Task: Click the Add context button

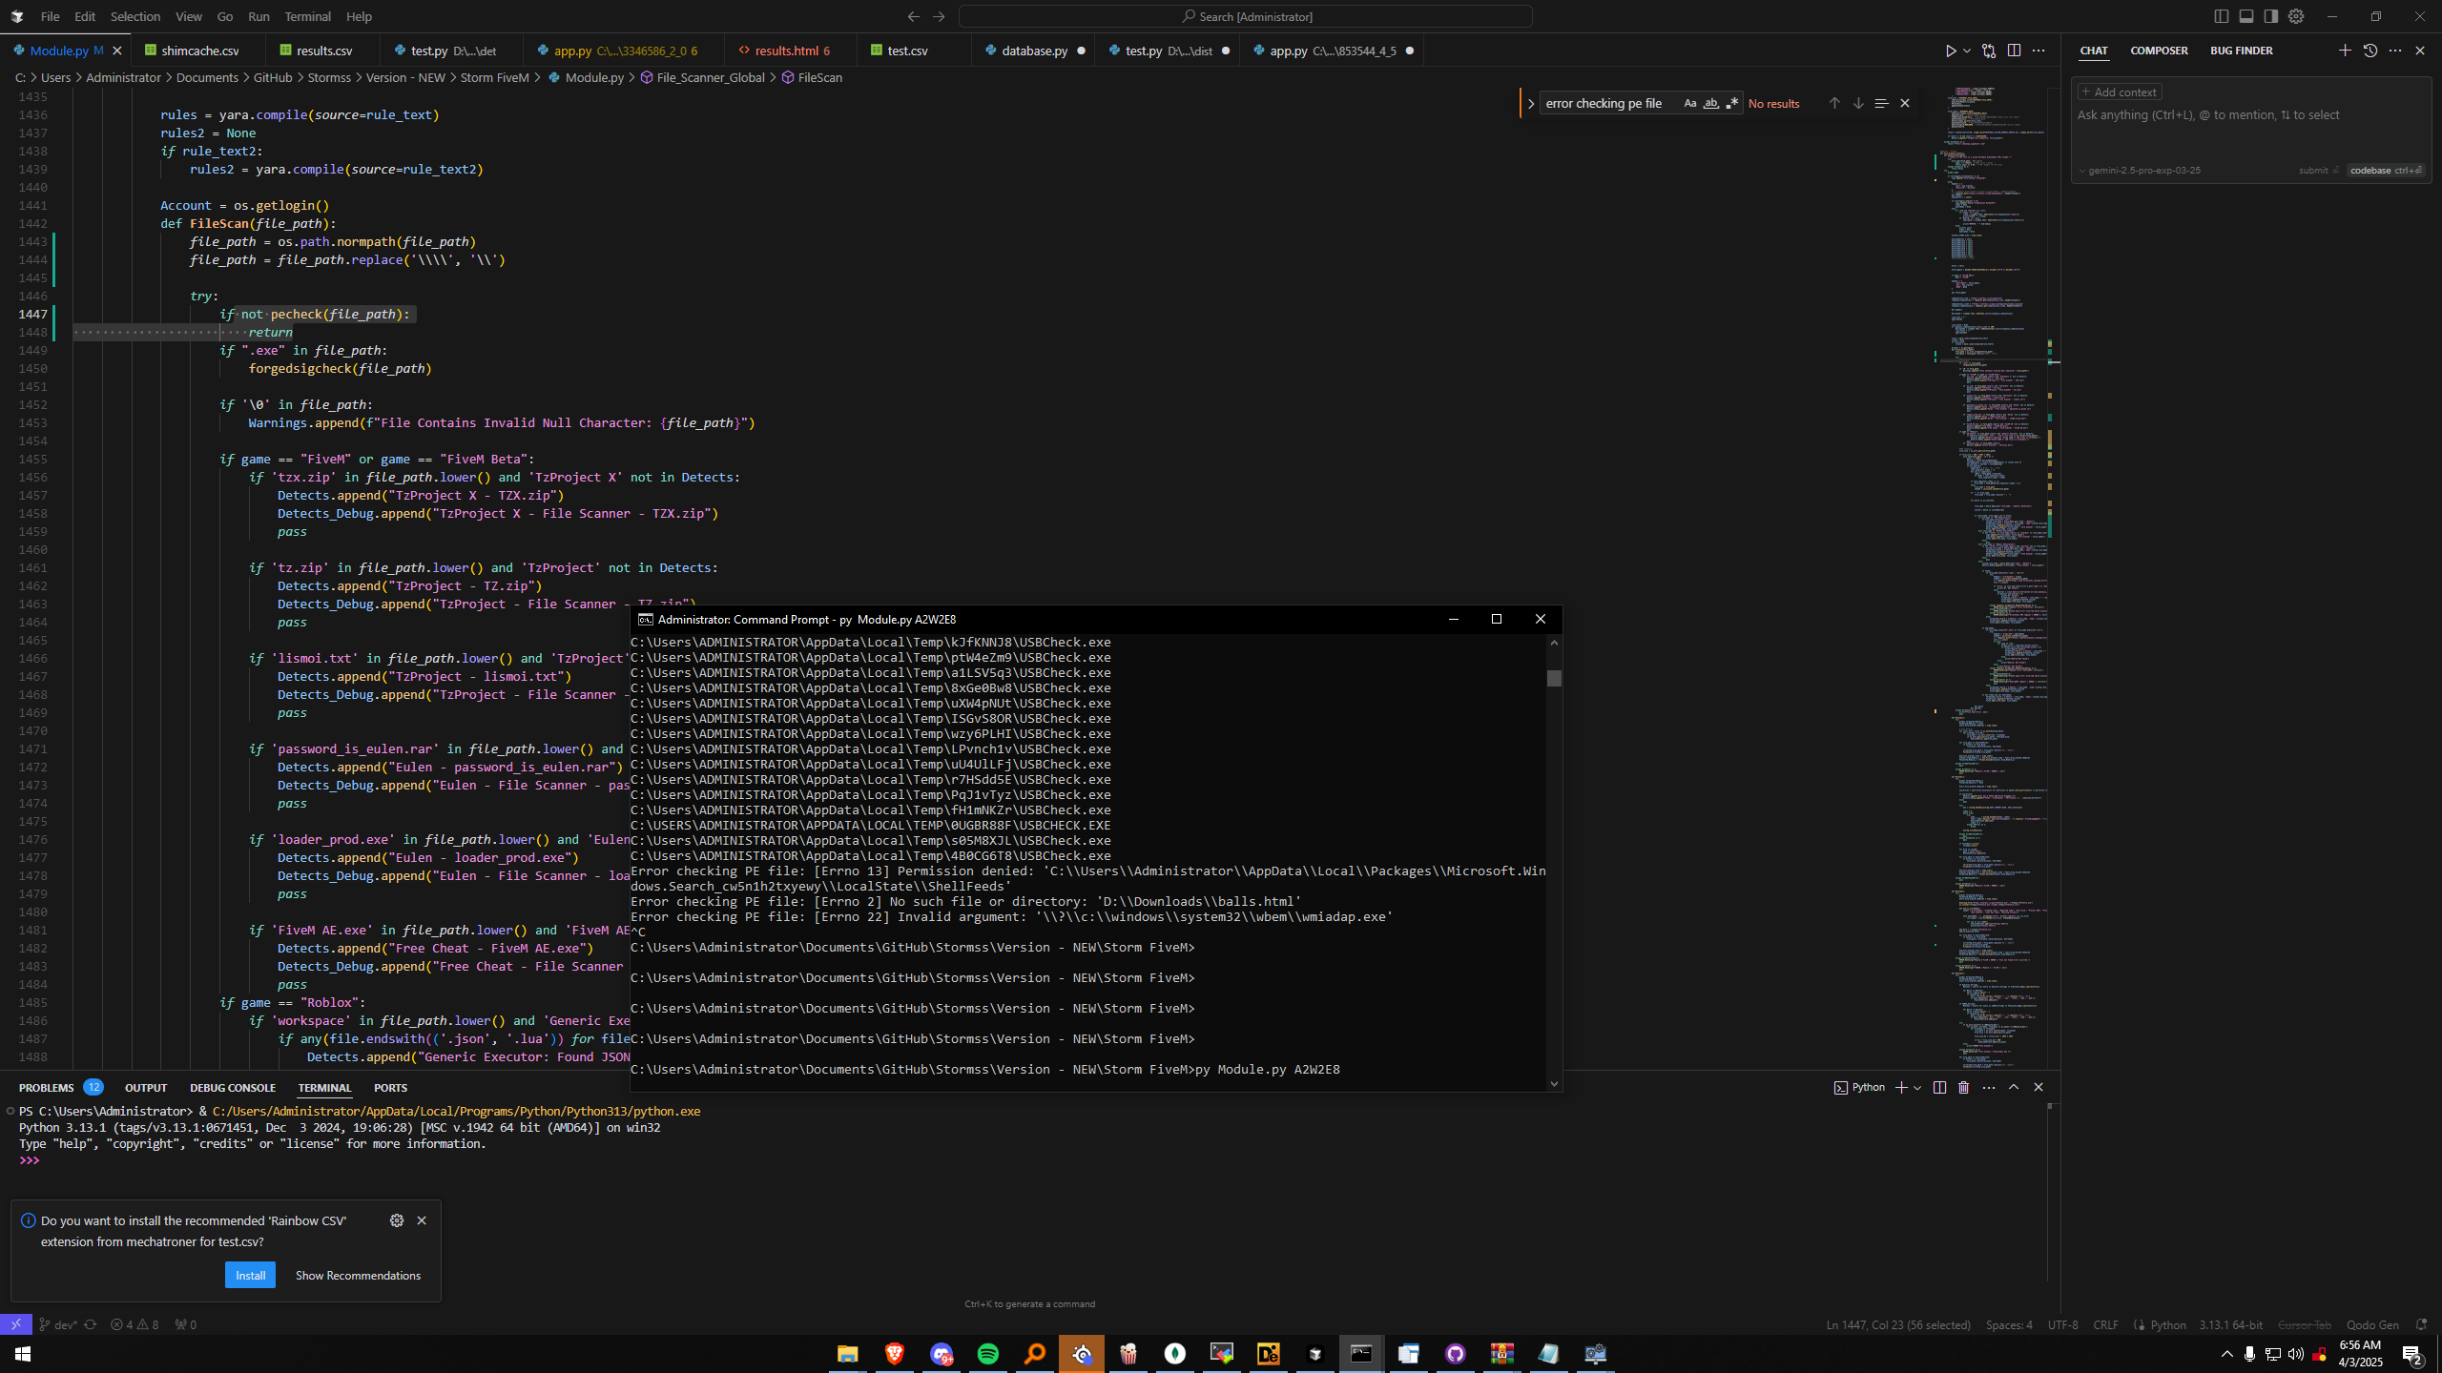Action: pos(2120,92)
